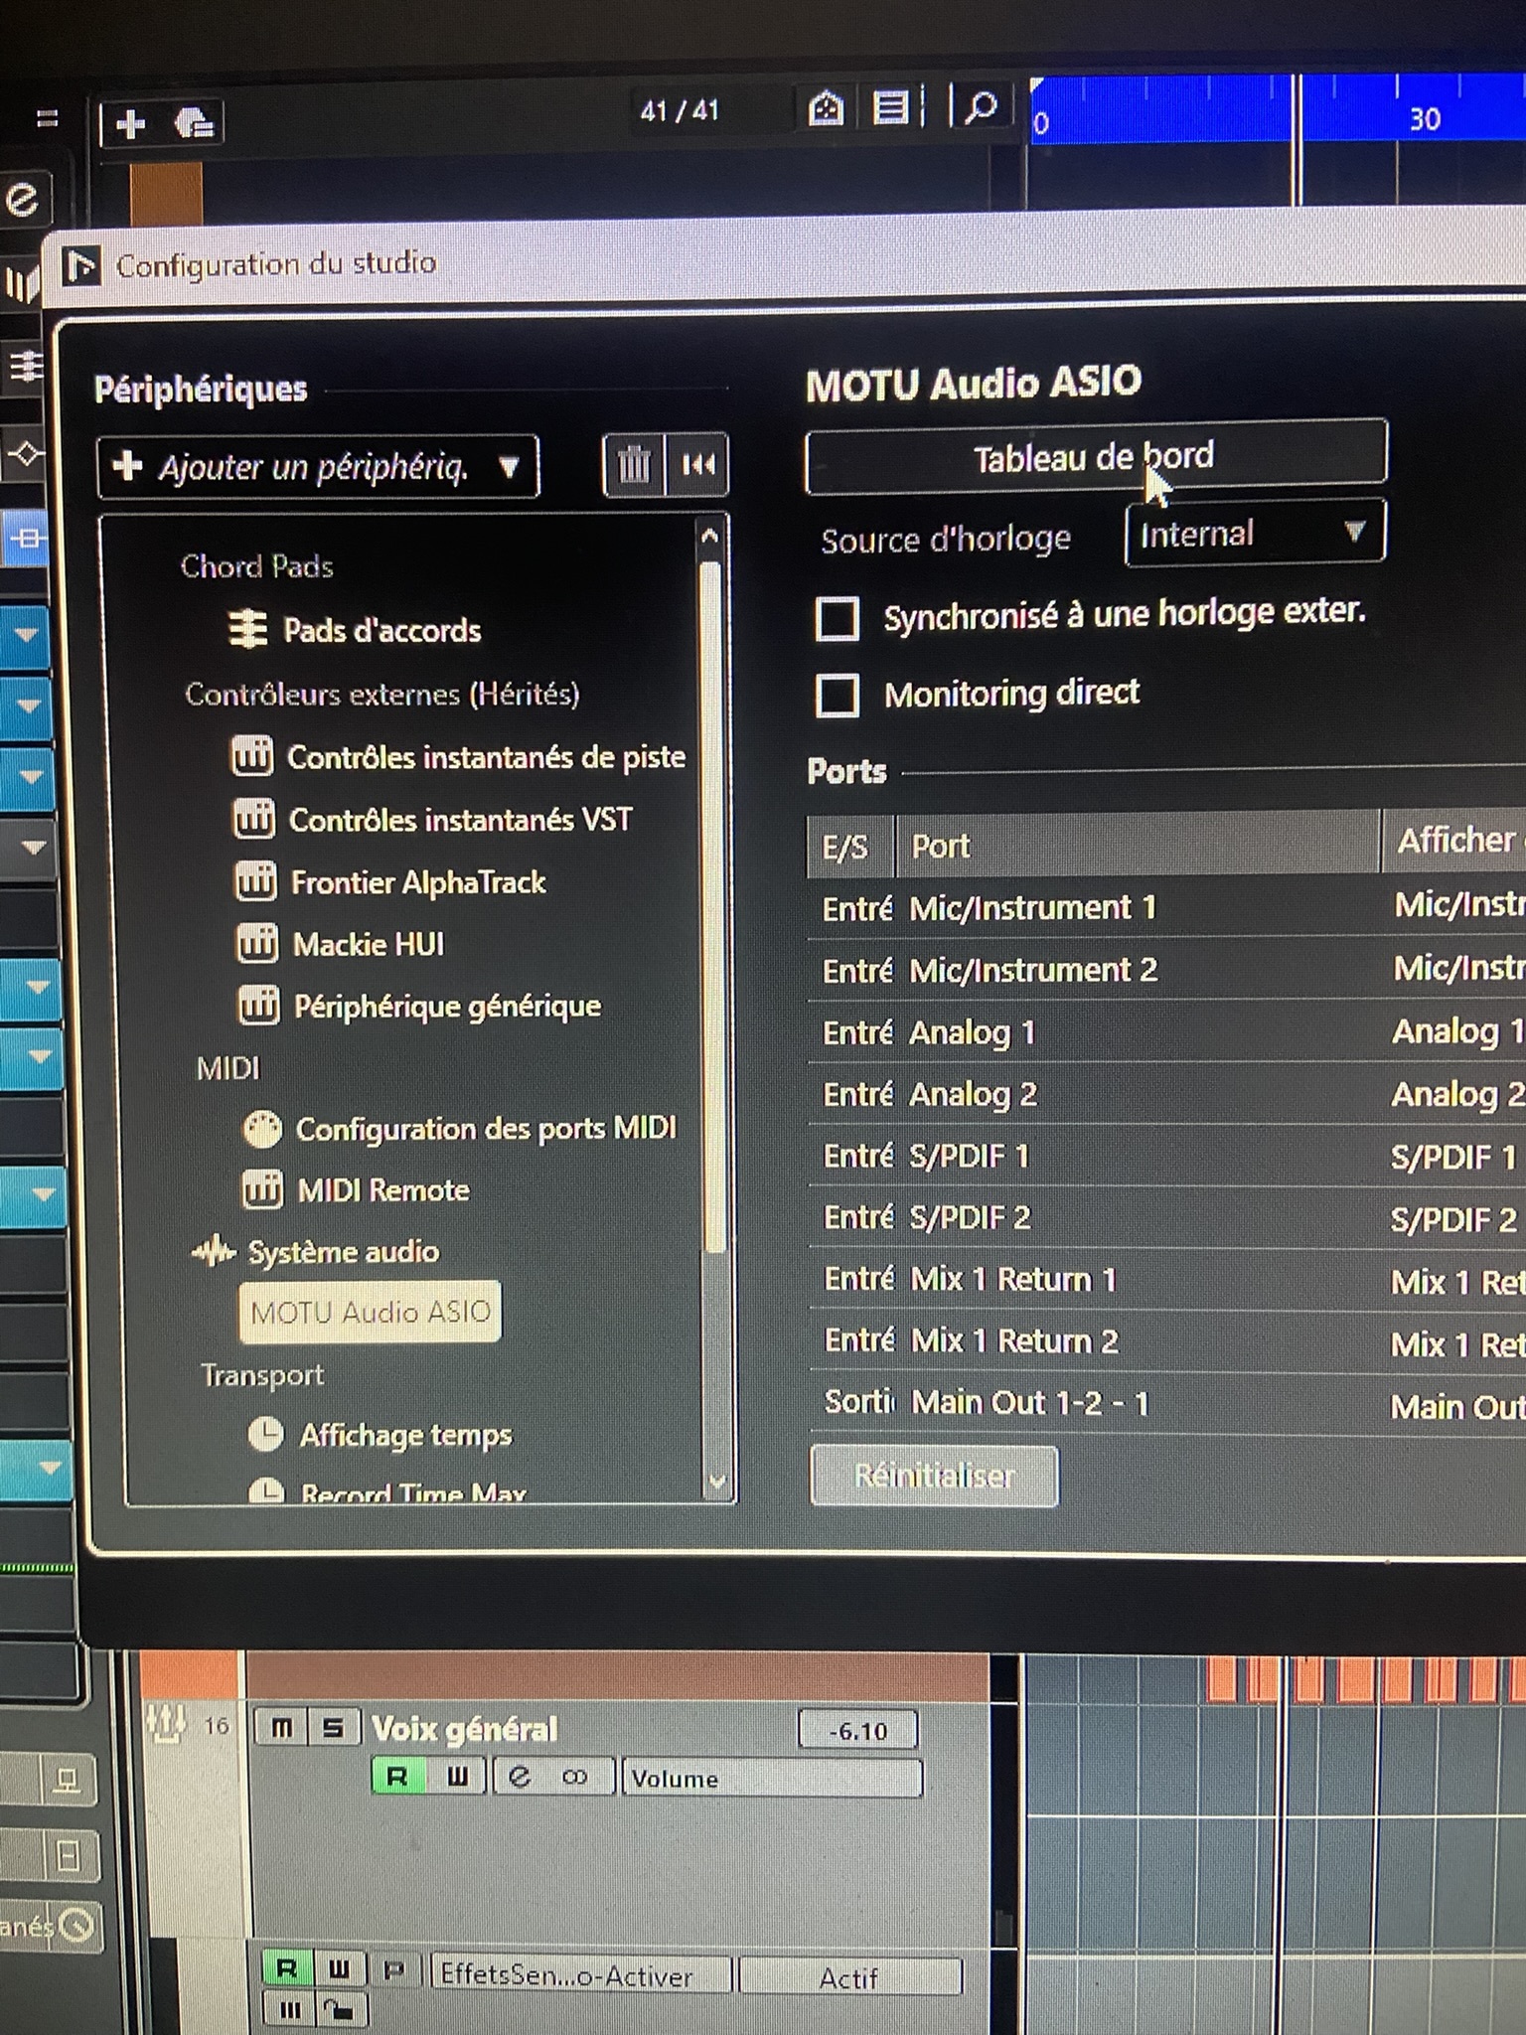
Task: Click the device list scrollbar thumb
Action: click(711, 904)
